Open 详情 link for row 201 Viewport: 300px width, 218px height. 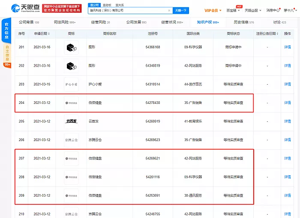click(x=288, y=47)
